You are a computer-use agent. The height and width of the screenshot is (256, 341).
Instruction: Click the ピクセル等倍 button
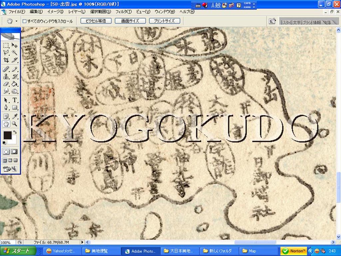tap(96, 21)
